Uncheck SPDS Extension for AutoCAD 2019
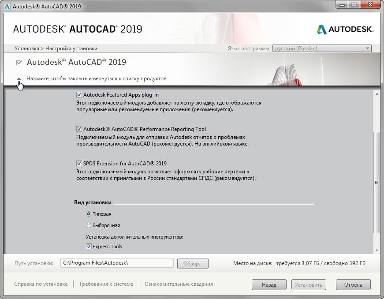 [x=79, y=163]
